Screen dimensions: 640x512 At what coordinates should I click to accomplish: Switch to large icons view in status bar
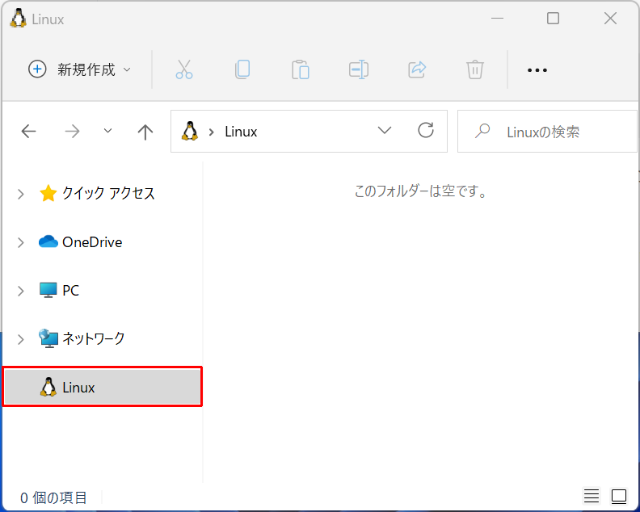[619, 497]
